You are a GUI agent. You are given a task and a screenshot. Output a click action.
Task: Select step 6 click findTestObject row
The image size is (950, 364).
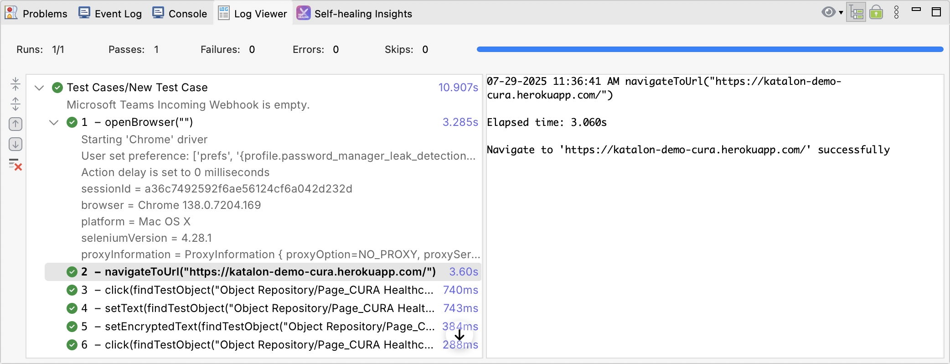[263, 344]
